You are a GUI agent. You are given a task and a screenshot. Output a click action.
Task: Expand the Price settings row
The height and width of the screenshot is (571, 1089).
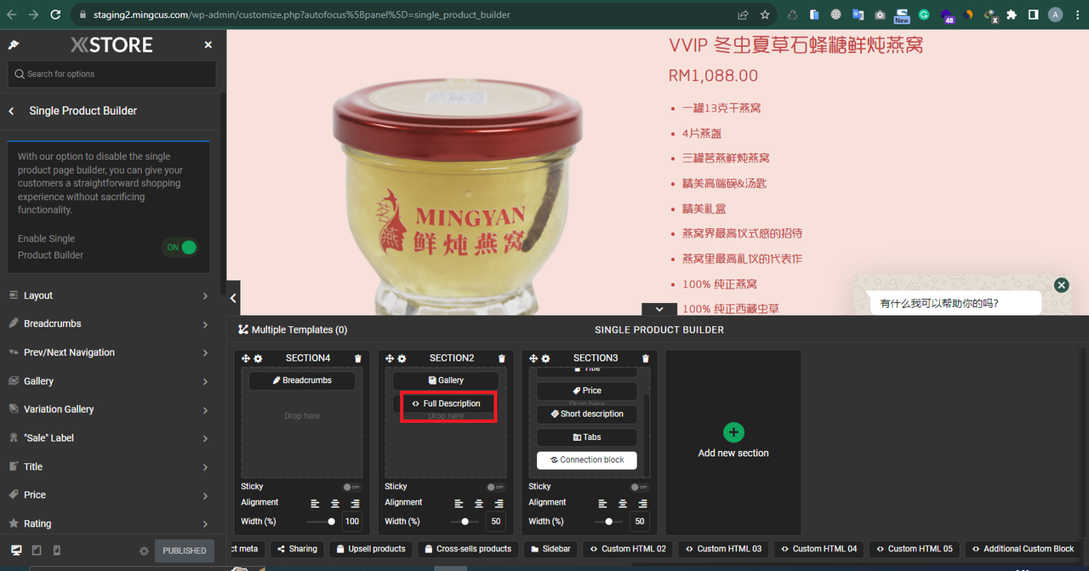pos(109,495)
